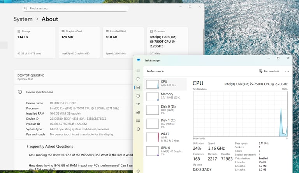
Task: Click the DESKTOP-QGUGPKC OptiPlex 3050 header
Action: 74,77
